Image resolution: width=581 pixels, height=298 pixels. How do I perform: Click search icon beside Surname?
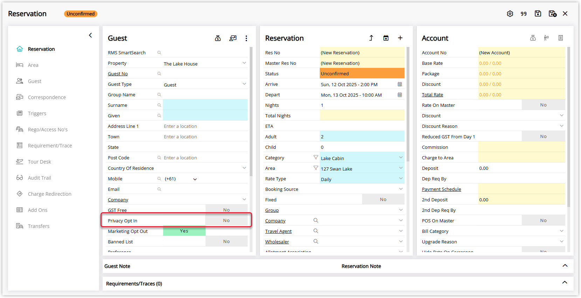tap(159, 105)
